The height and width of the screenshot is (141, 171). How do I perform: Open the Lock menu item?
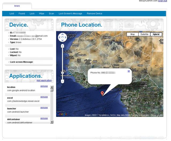pos(32,14)
